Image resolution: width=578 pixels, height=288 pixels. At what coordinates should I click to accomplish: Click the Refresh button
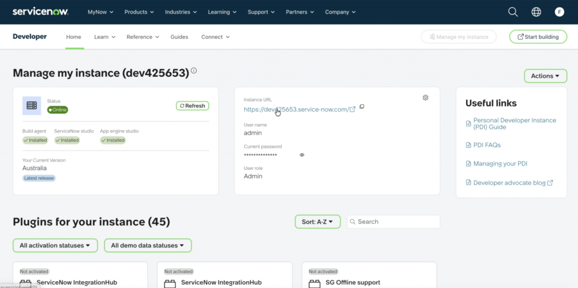(192, 106)
